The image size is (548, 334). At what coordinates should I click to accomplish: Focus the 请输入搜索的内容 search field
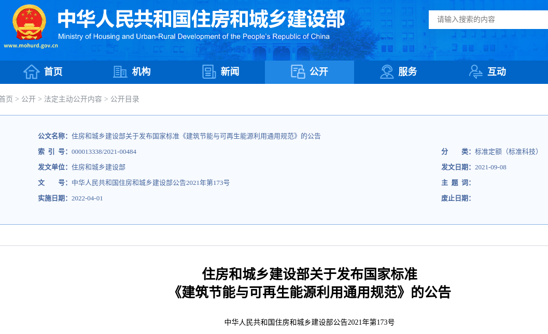(x=488, y=20)
